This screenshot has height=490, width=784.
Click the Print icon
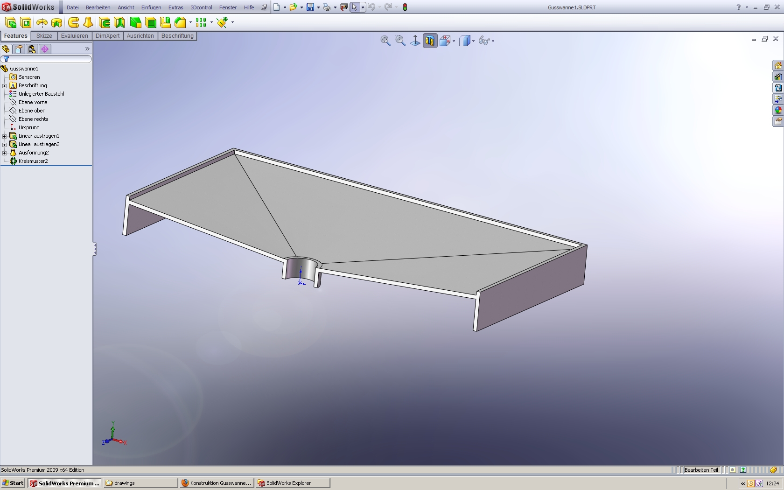pos(327,7)
